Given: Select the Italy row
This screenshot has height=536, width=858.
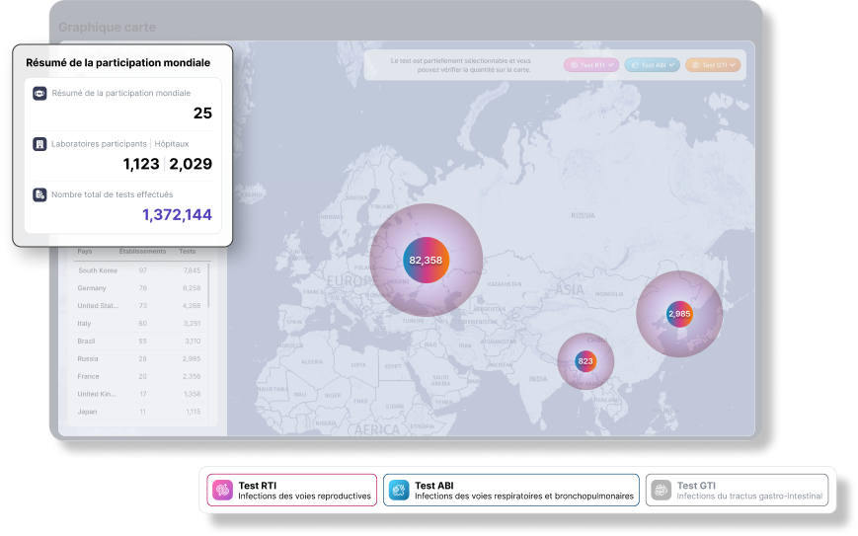Looking at the screenshot, I should pyautogui.click(x=139, y=324).
